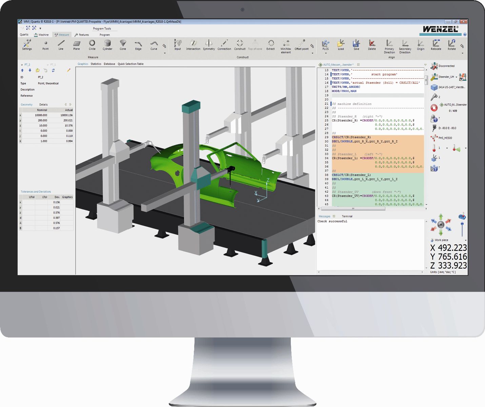
Task: Open the PLCS dropdown
Action: (x=325, y=53)
